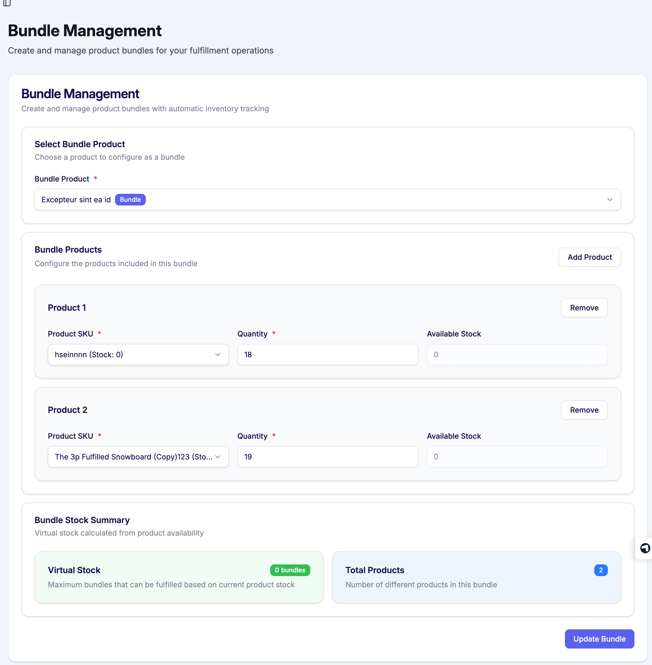Remove Product 2 from the bundle
652x665 pixels.
click(x=584, y=410)
